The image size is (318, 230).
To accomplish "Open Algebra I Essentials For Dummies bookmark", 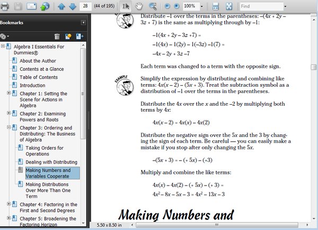I will (39, 50).
